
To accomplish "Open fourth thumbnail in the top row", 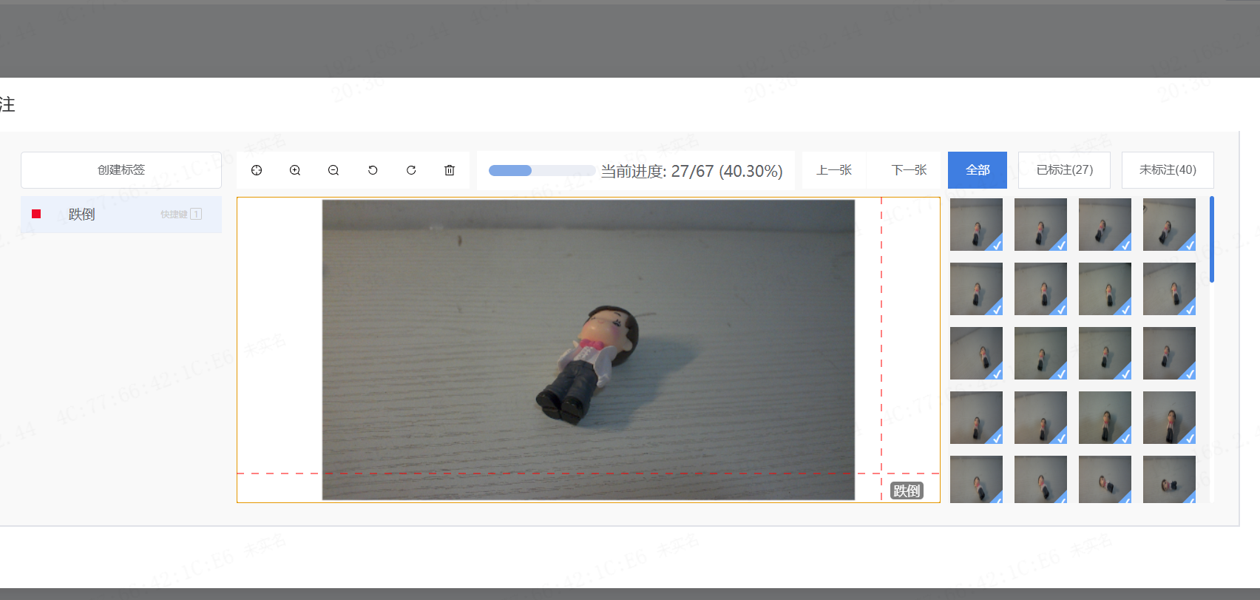I will [1169, 224].
